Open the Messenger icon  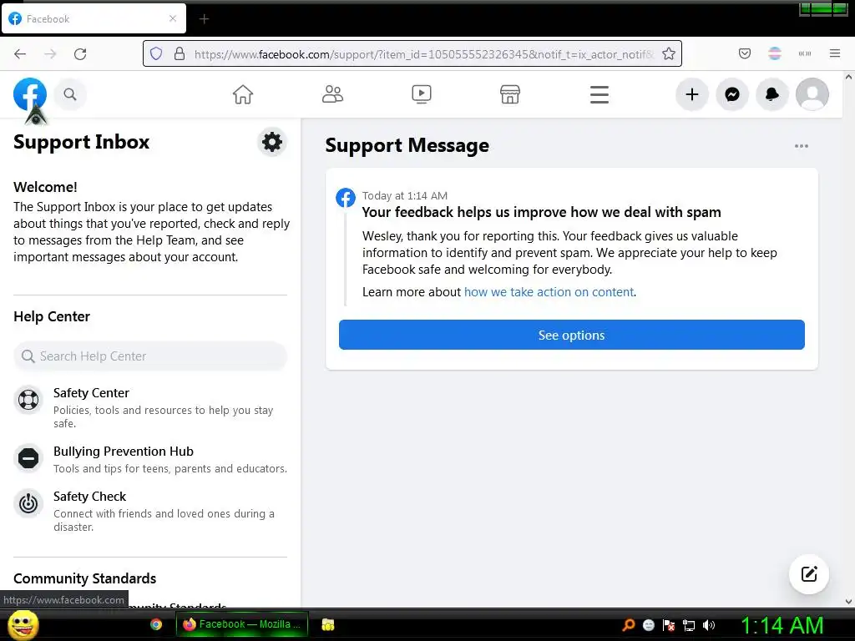(732, 94)
